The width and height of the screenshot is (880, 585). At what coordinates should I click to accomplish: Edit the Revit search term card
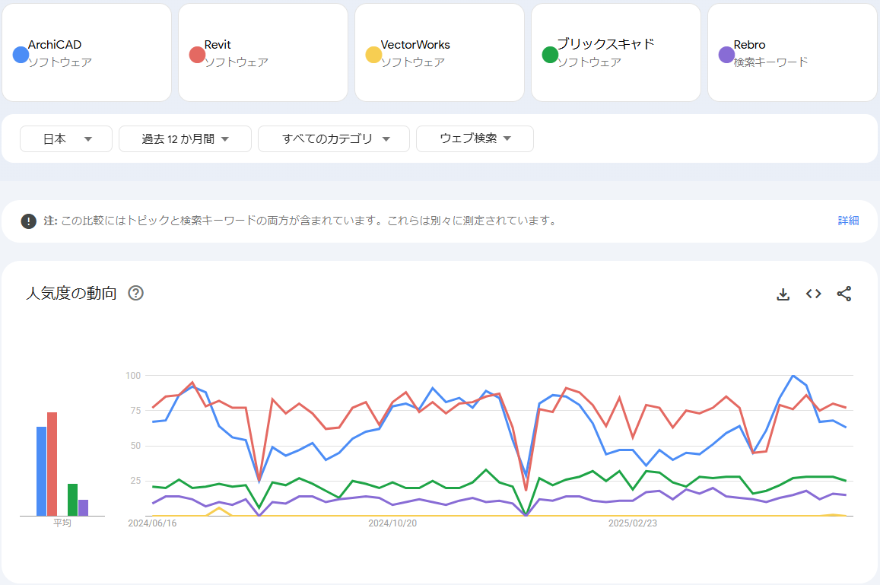coord(263,52)
